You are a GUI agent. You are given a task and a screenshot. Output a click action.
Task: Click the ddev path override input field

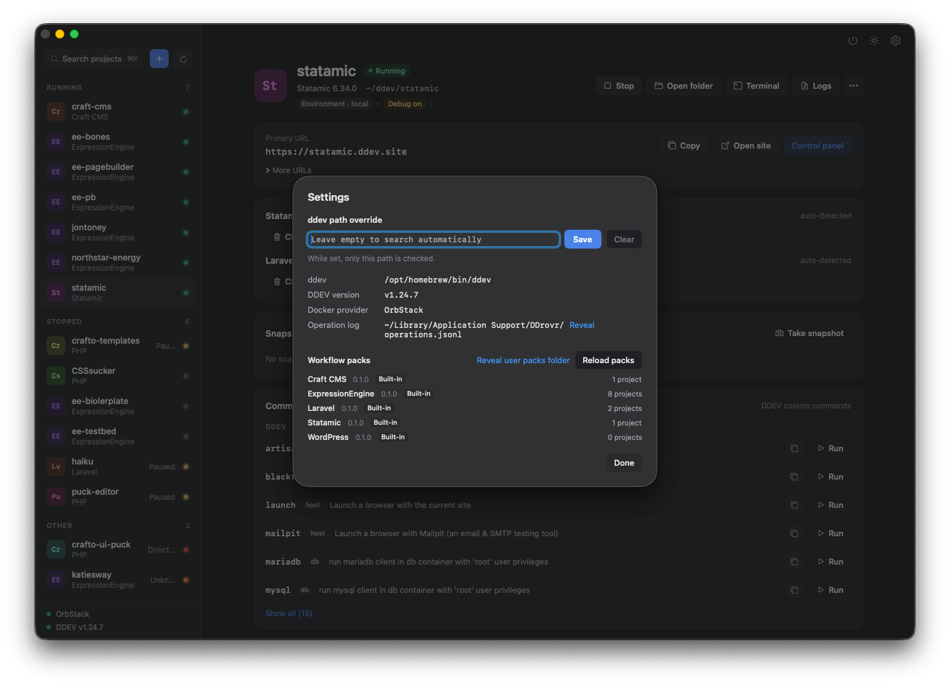pyautogui.click(x=433, y=239)
